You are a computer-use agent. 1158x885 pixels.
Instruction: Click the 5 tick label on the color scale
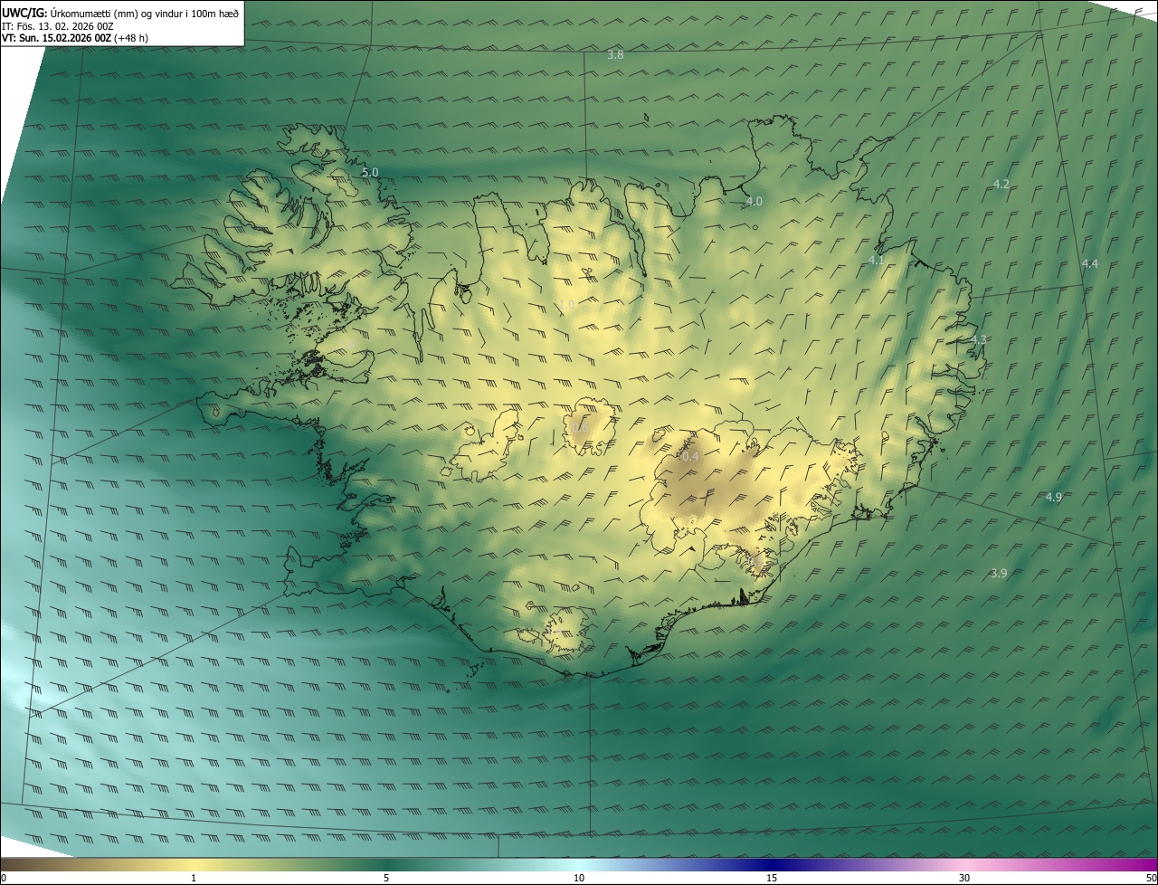(x=386, y=878)
